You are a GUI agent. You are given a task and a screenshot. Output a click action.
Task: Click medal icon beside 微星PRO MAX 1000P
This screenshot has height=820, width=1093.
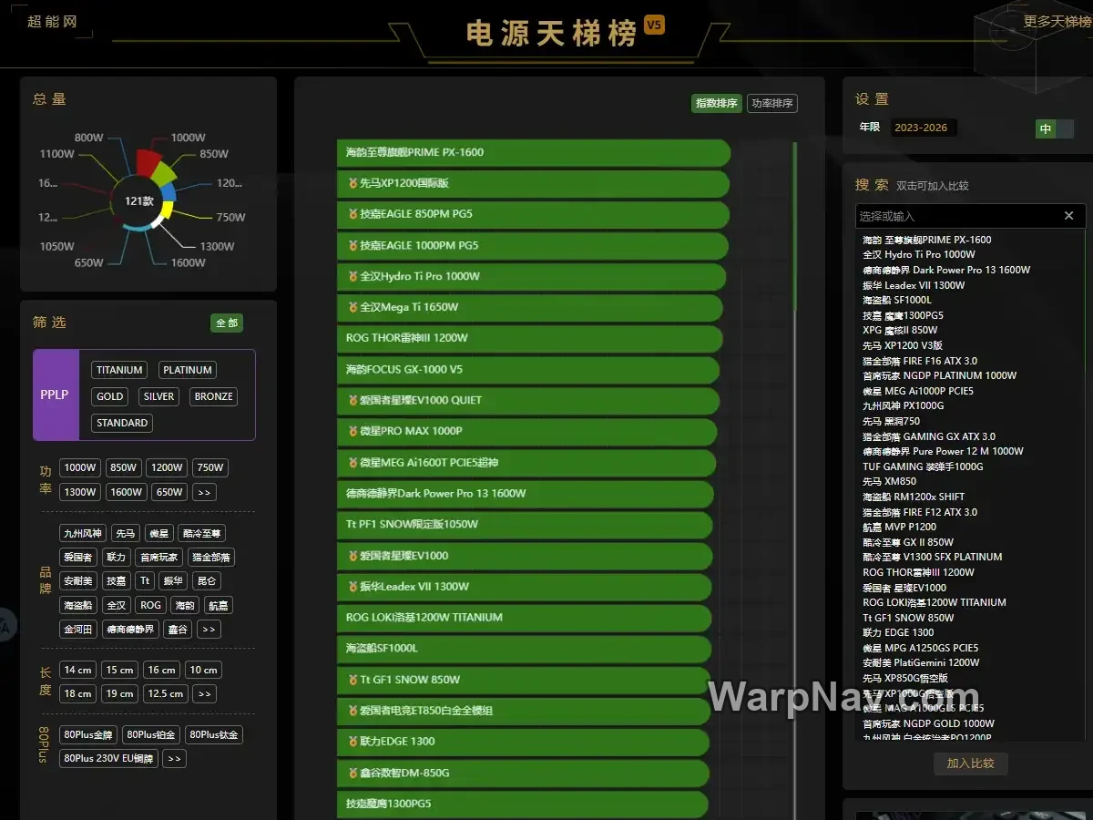pyautogui.click(x=352, y=431)
